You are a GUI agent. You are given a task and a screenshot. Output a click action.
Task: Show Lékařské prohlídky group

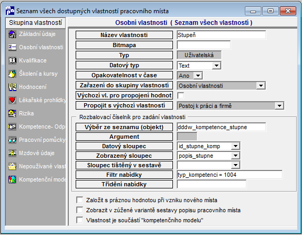click(x=42, y=100)
